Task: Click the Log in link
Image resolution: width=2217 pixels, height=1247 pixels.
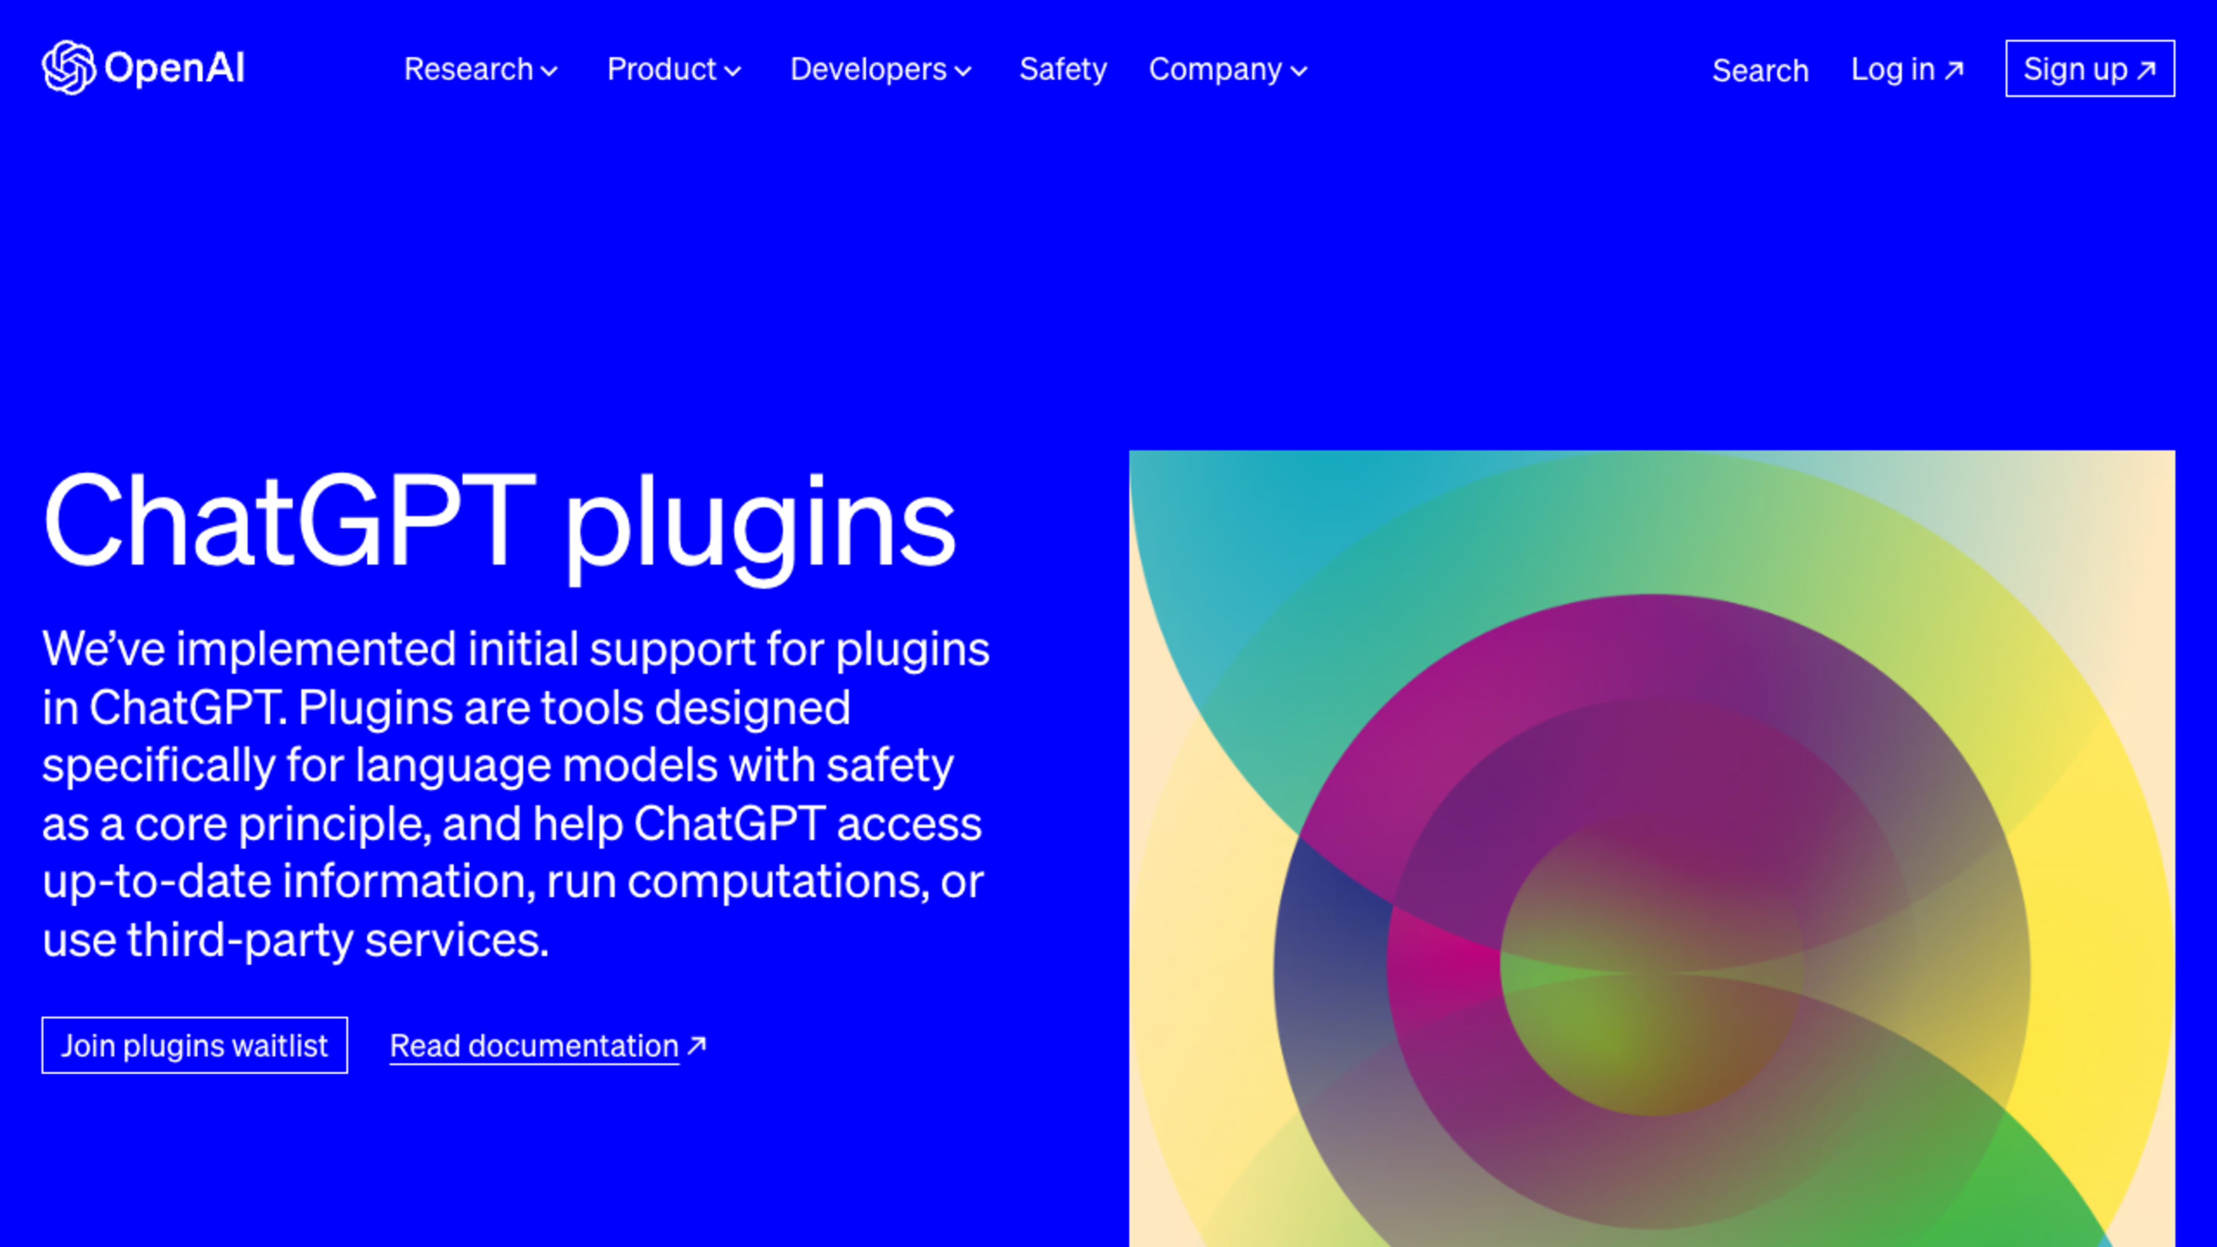Action: [x=1894, y=70]
